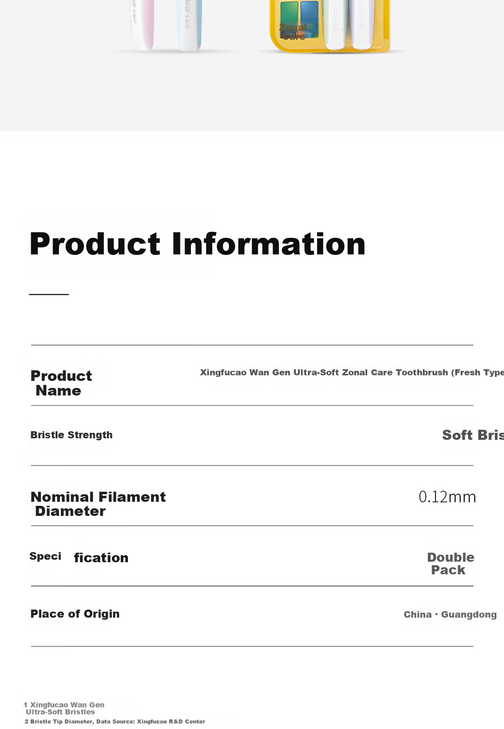504x729 pixels.
Task: Select the 0.12mm value
Action: (x=448, y=497)
